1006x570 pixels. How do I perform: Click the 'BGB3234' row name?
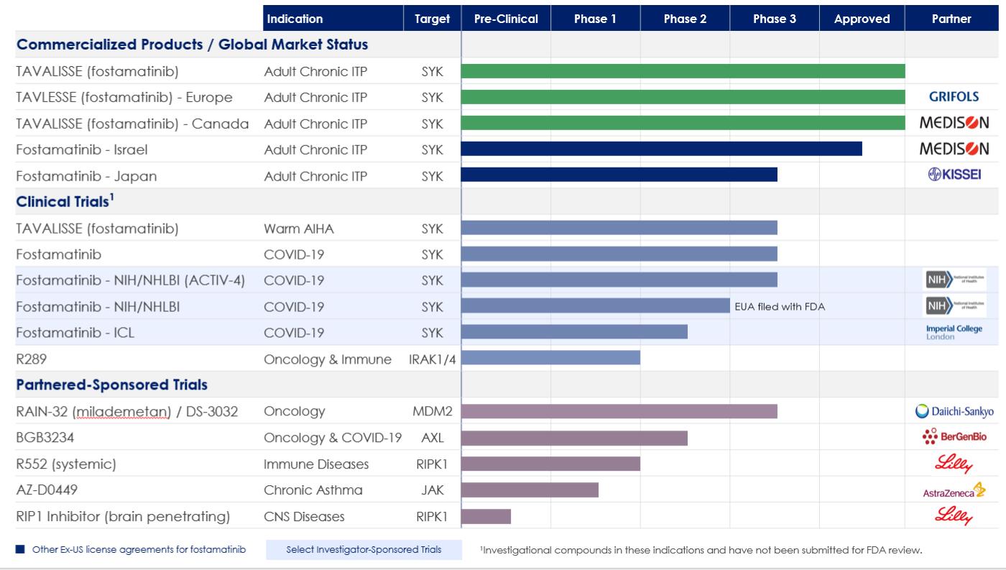[45, 438]
